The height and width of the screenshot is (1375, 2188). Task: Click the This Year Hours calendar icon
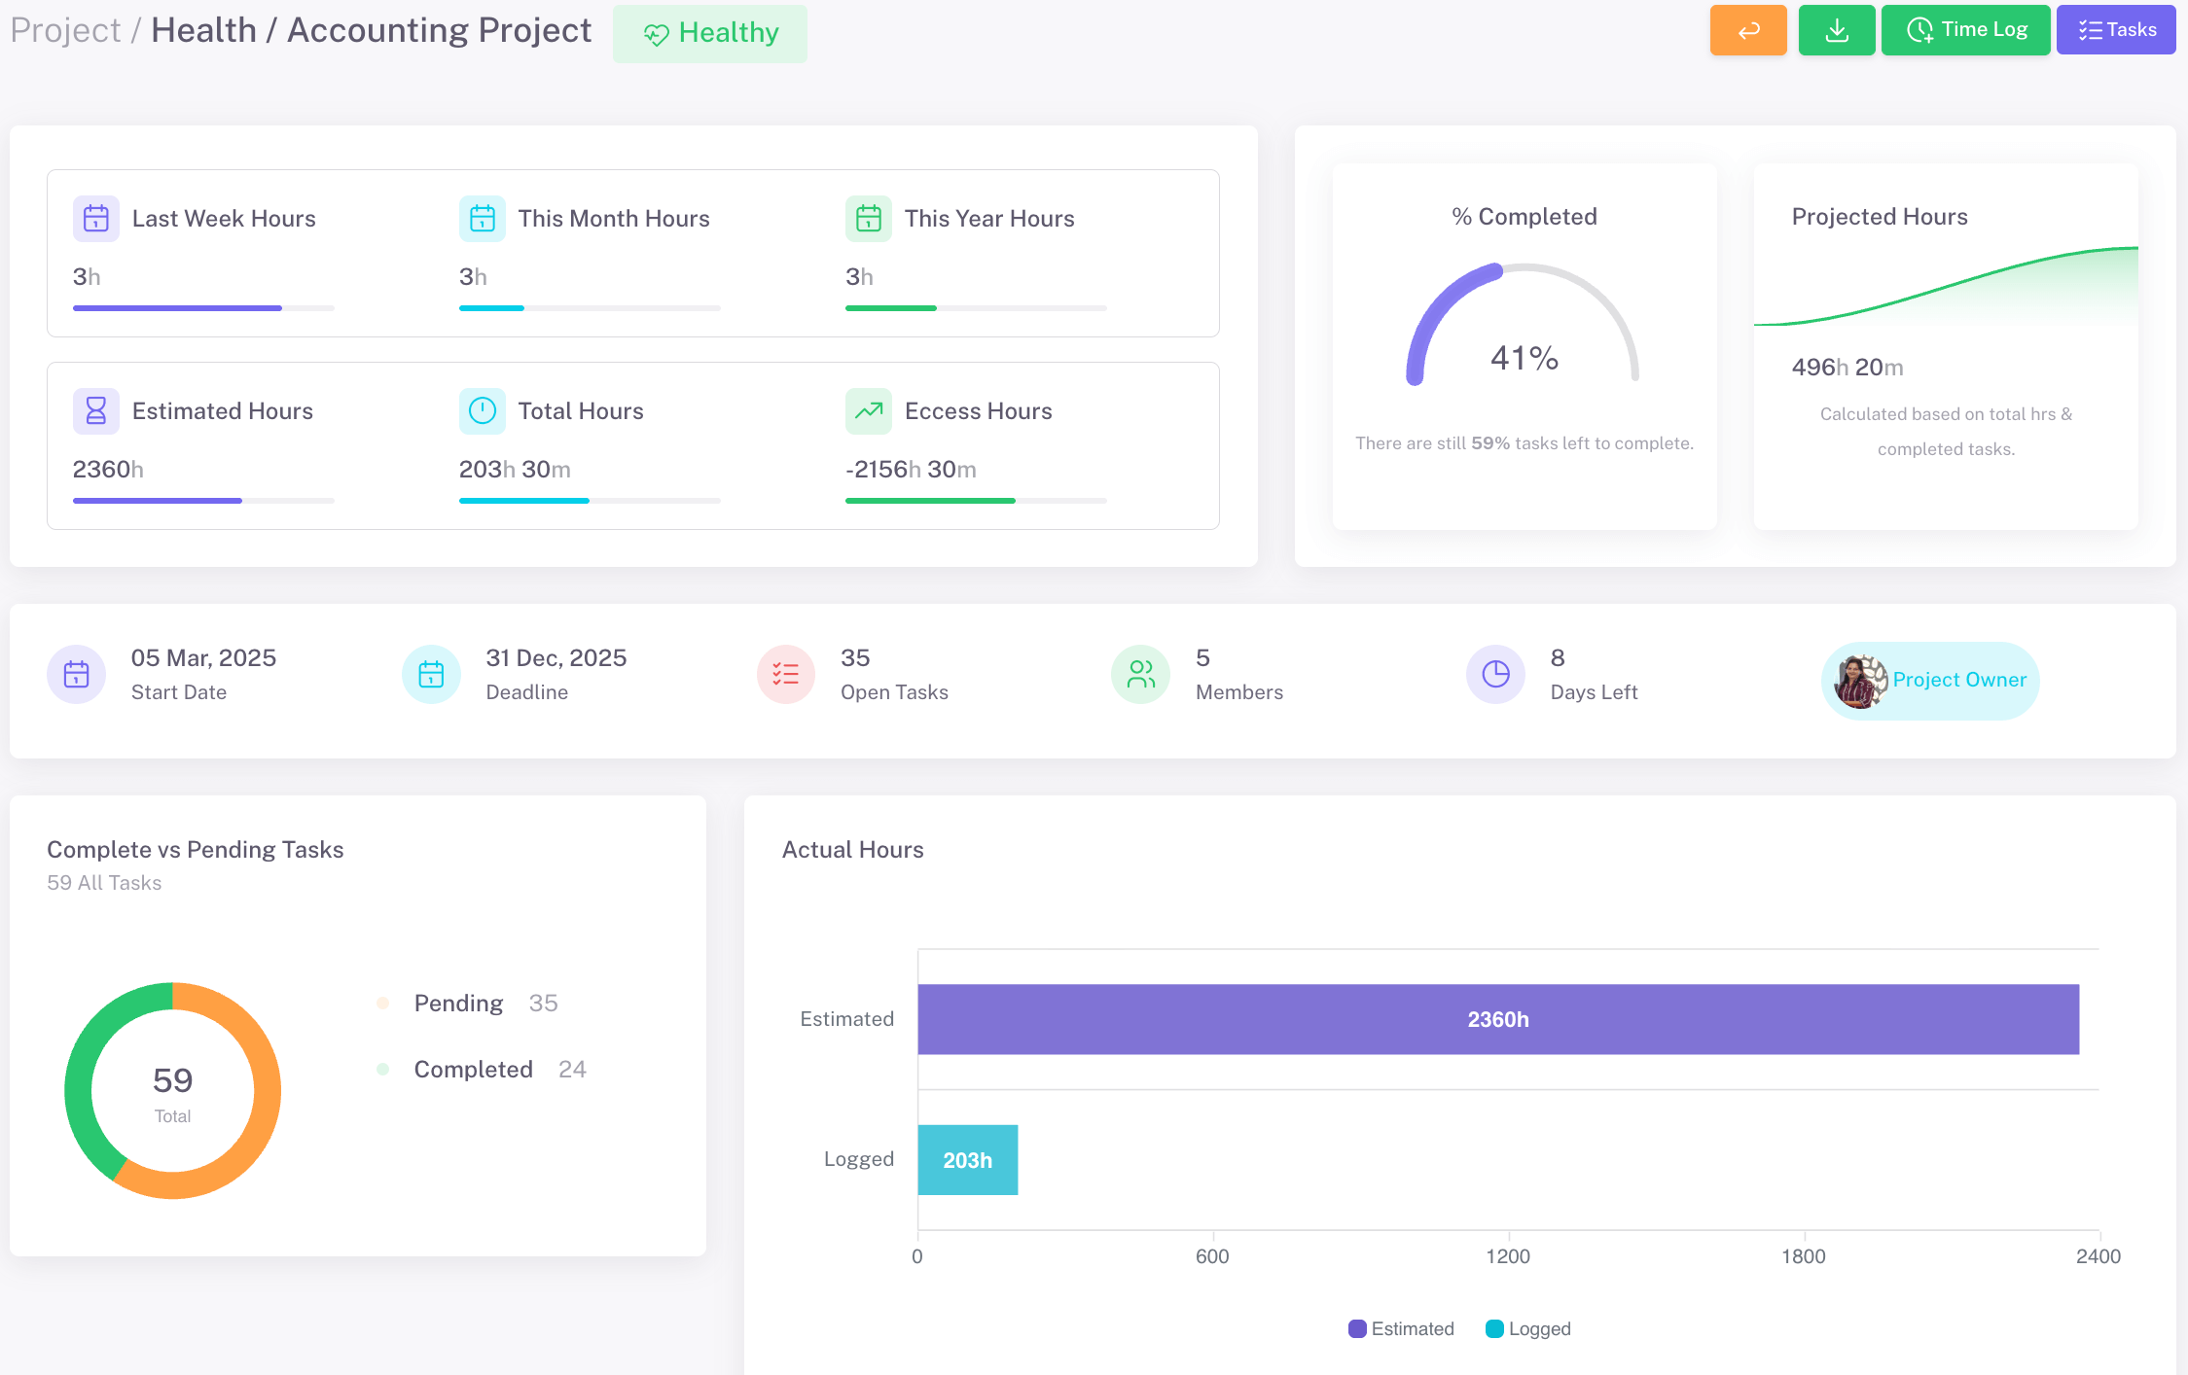[868, 219]
